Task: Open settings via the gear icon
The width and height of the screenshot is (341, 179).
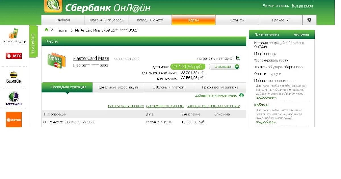Action: [x=309, y=20]
